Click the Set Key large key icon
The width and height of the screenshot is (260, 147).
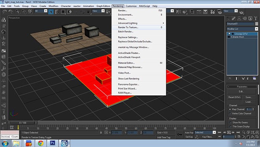179,134
